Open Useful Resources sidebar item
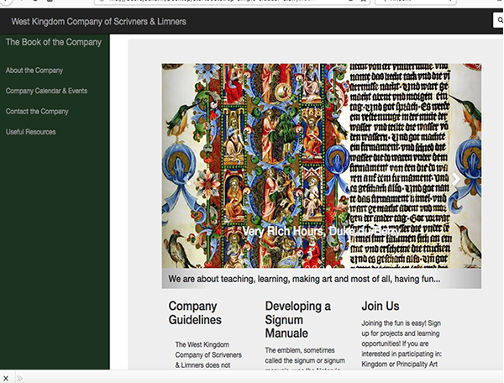504x383 pixels. coord(30,132)
